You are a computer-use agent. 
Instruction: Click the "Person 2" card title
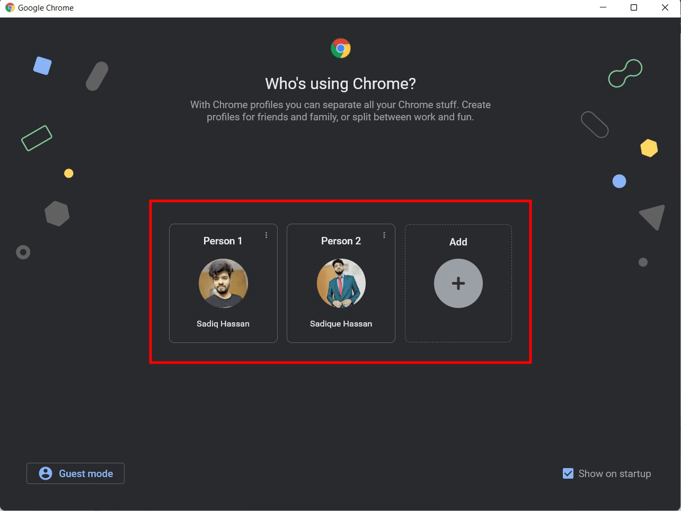coord(341,241)
